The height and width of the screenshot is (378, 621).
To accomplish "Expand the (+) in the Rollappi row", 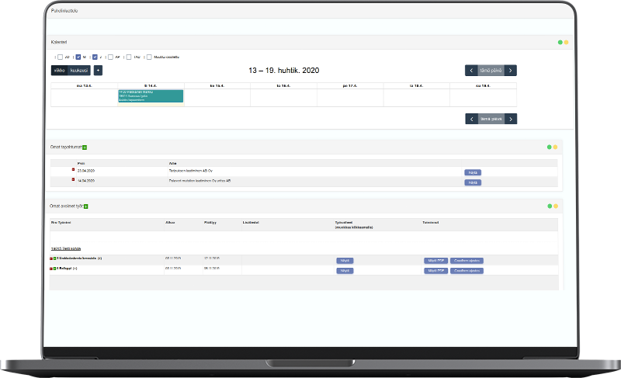I will click(x=75, y=269).
